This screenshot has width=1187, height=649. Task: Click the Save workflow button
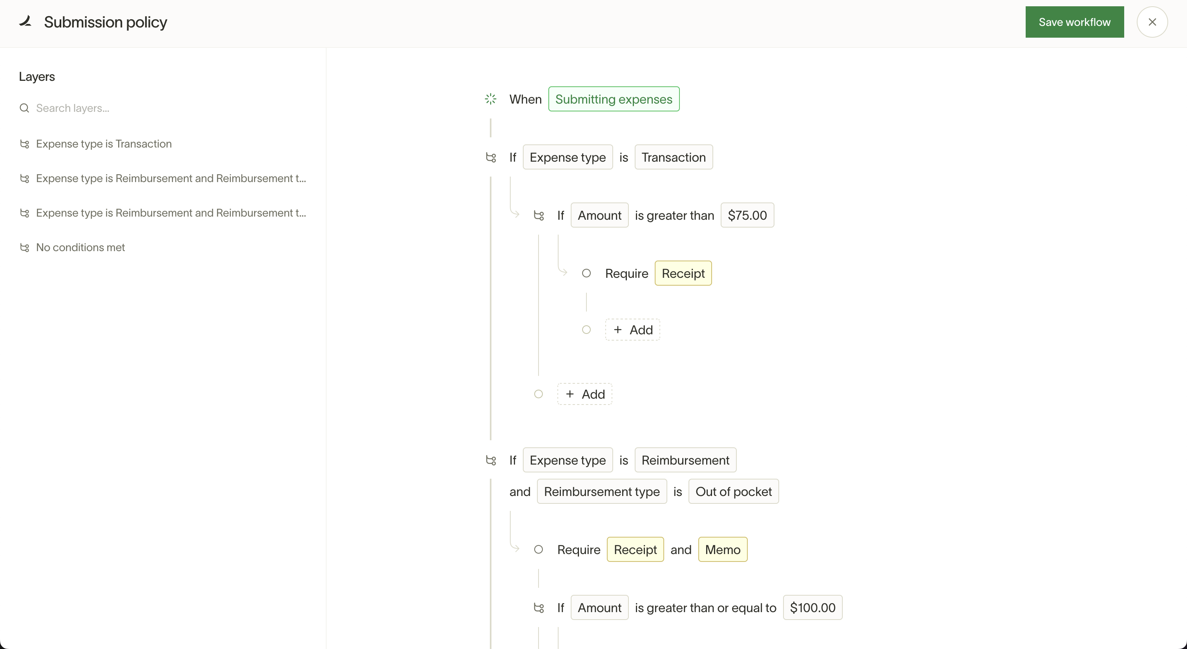pos(1074,22)
